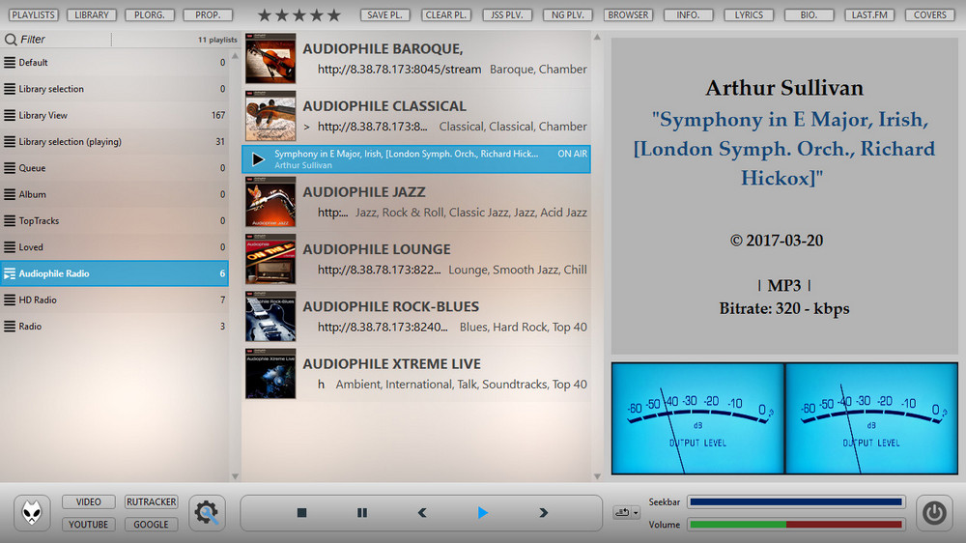Pause the current stream
Screen dimensions: 966x543
[x=362, y=513]
